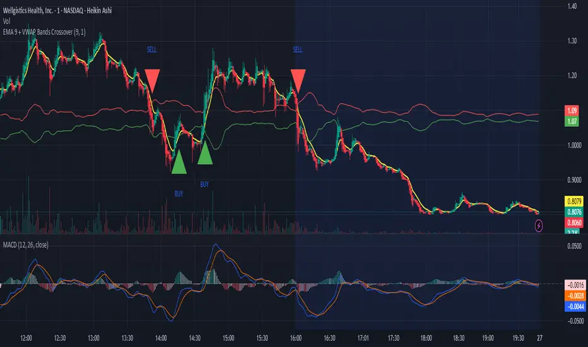Image resolution: width=588 pixels, height=347 pixels.
Task: Open the MACD (12, 26, close) legend
Action: [x=25, y=245]
